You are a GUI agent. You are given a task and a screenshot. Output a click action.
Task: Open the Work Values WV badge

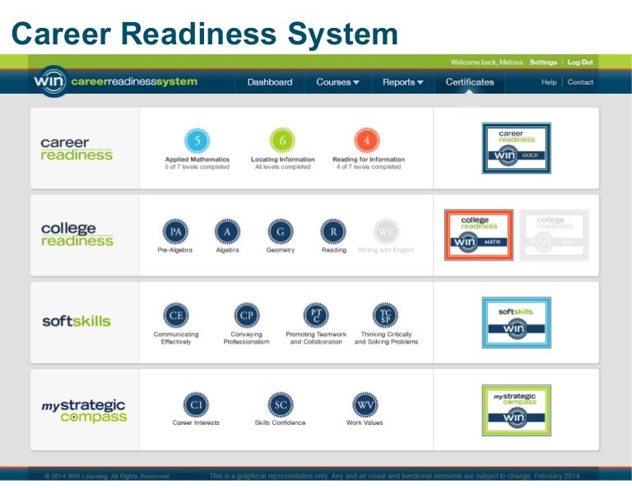(365, 405)
